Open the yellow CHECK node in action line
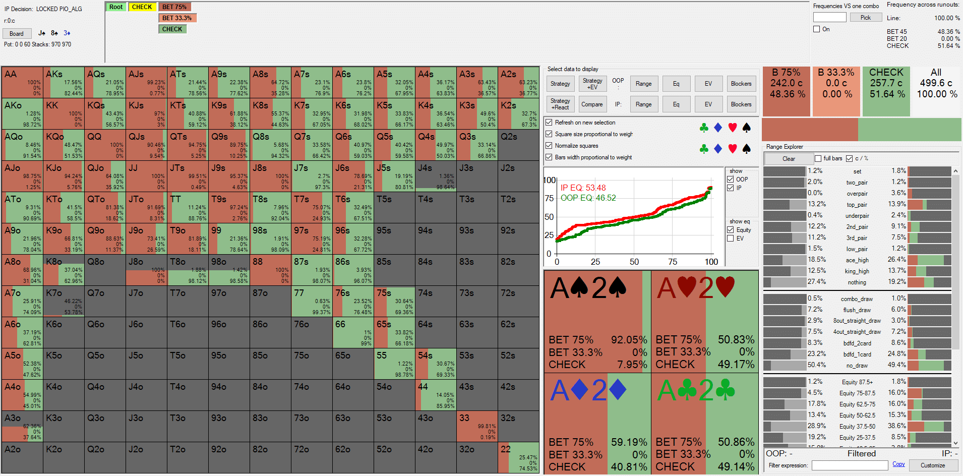 click(142, 7)
